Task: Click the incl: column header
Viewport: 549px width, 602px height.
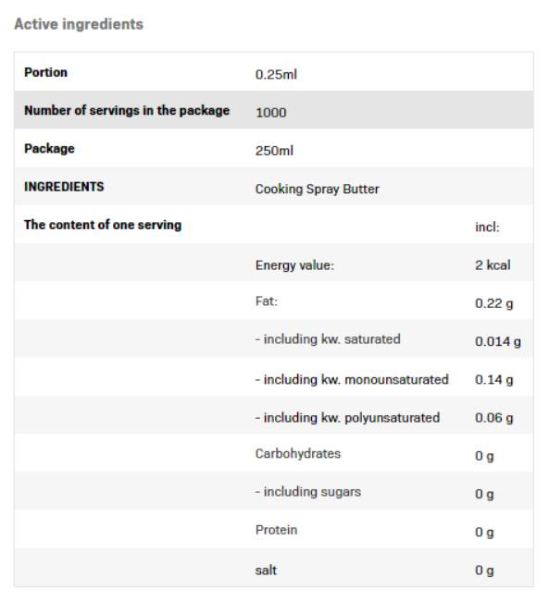Action: tap(487, 227)
